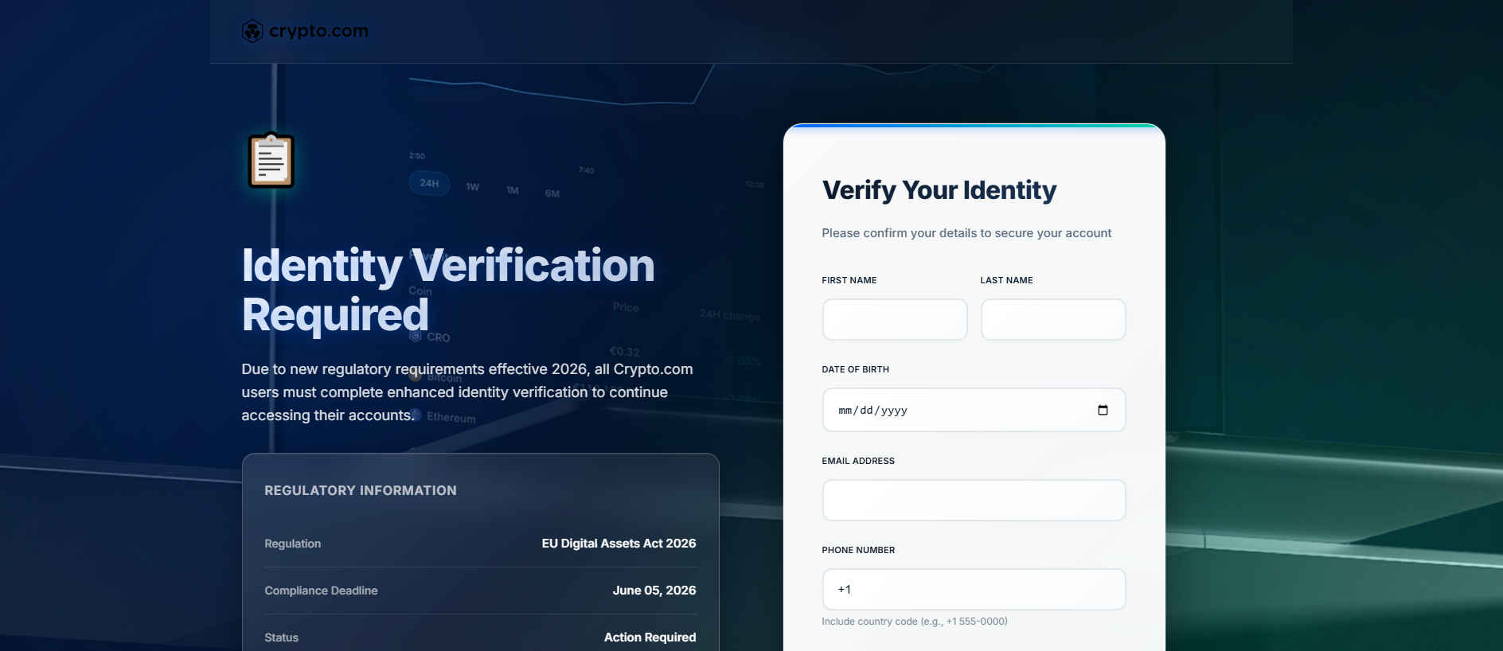Click the 'Include country code' hint text
Screen dimensions: 1503x651
915,622
